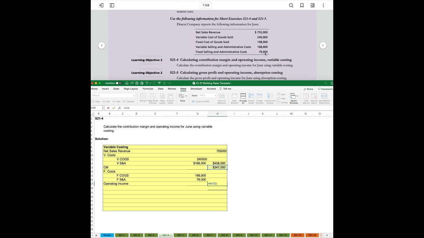424x238 pixels.
Task: Click the Split window option
Action: coord(281,95)
